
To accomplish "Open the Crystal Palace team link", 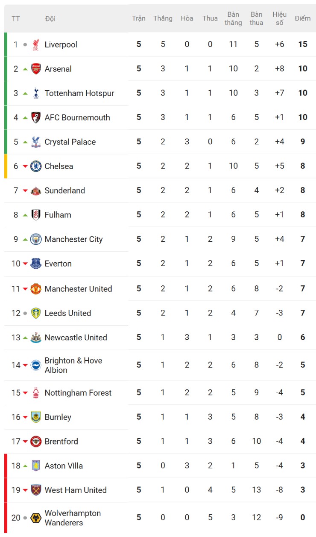I will coord(70,142).
